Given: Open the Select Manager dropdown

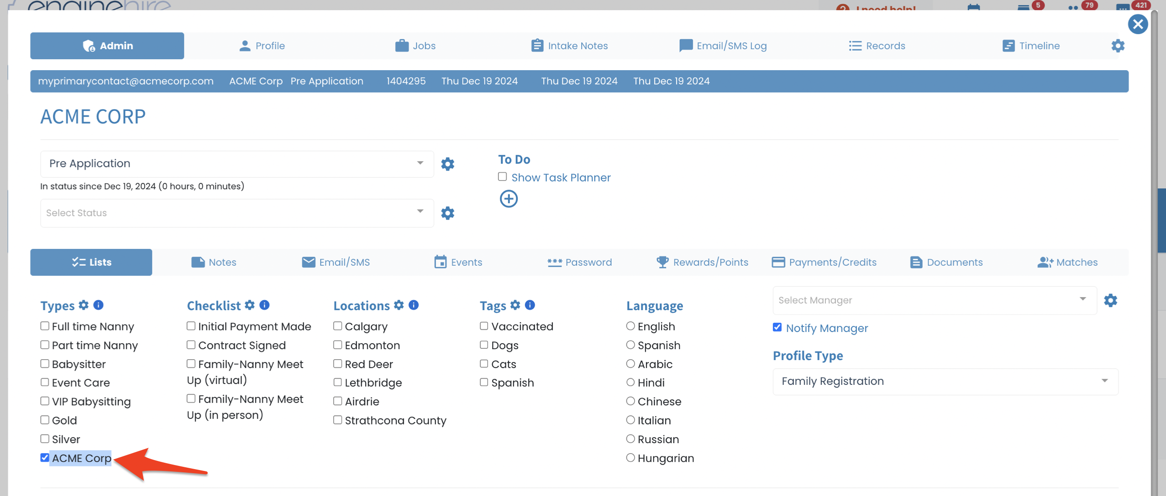Looking at the screenshot, I should 935,300.
